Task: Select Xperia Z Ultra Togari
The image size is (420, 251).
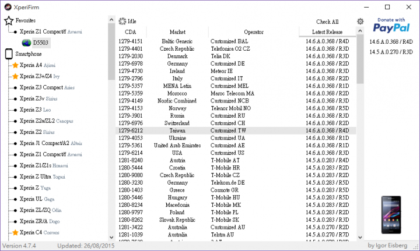Action: (x=43, y=177)
